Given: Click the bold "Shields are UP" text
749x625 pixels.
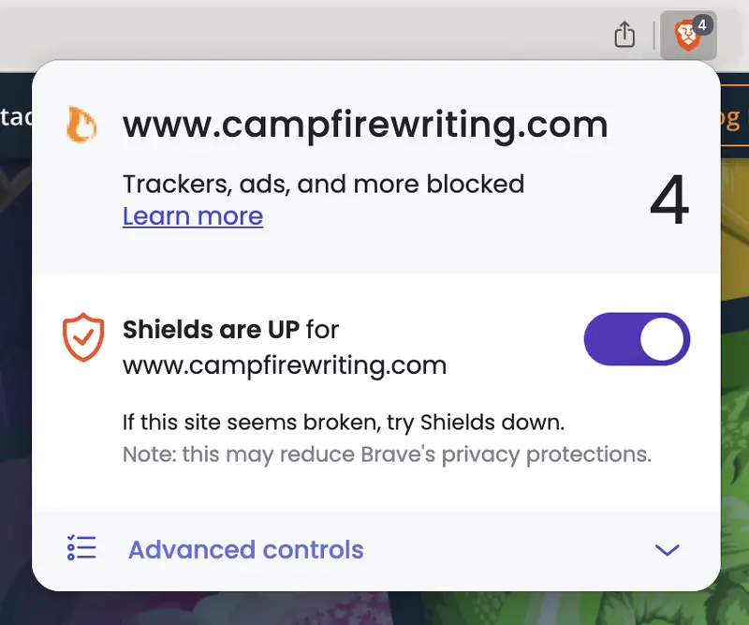Looking at the screenshot, I should [x=212, y=329].
